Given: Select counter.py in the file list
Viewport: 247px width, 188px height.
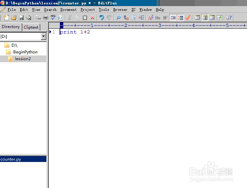Looking at the screenshot, I should [23, 159].
